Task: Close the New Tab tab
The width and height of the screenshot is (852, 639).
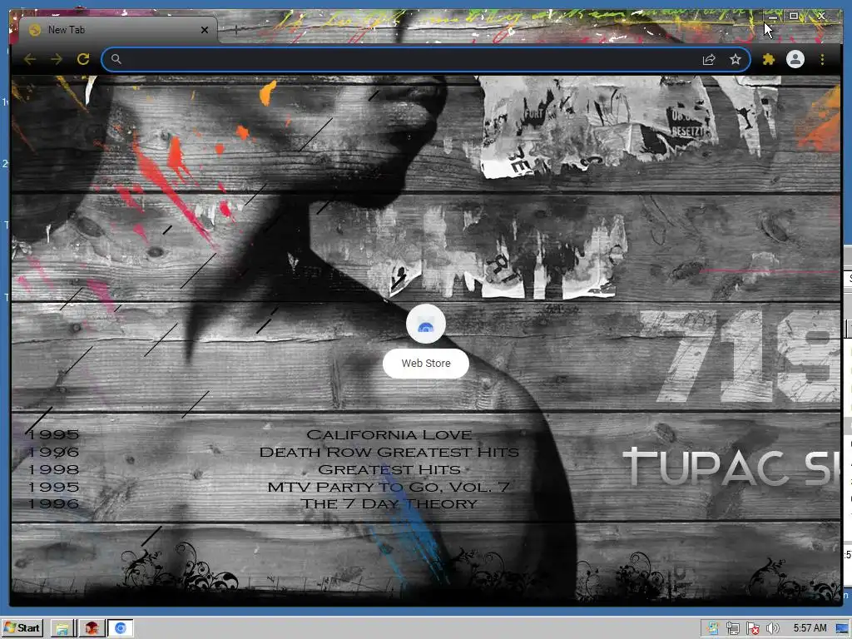Action: [205, 30]
